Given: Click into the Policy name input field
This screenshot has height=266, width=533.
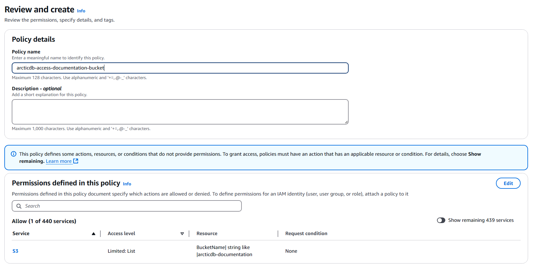Looking at the screenshot, I should [x=180, y=68].
